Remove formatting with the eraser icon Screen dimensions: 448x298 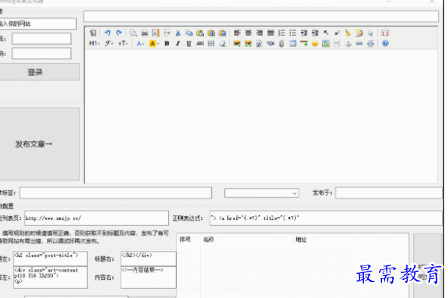click(x=222, y=43)
